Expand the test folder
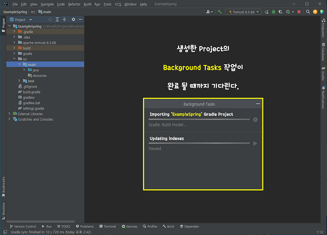 [x=19, y=80]
